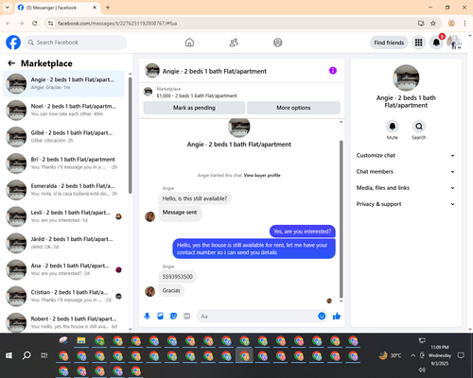Click the Gracias message bubble
Screen dimensions: 473x378
(x=171, y=290)
